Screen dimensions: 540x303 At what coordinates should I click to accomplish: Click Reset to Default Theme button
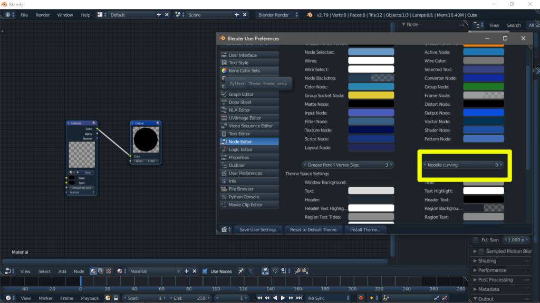point(313,229)
